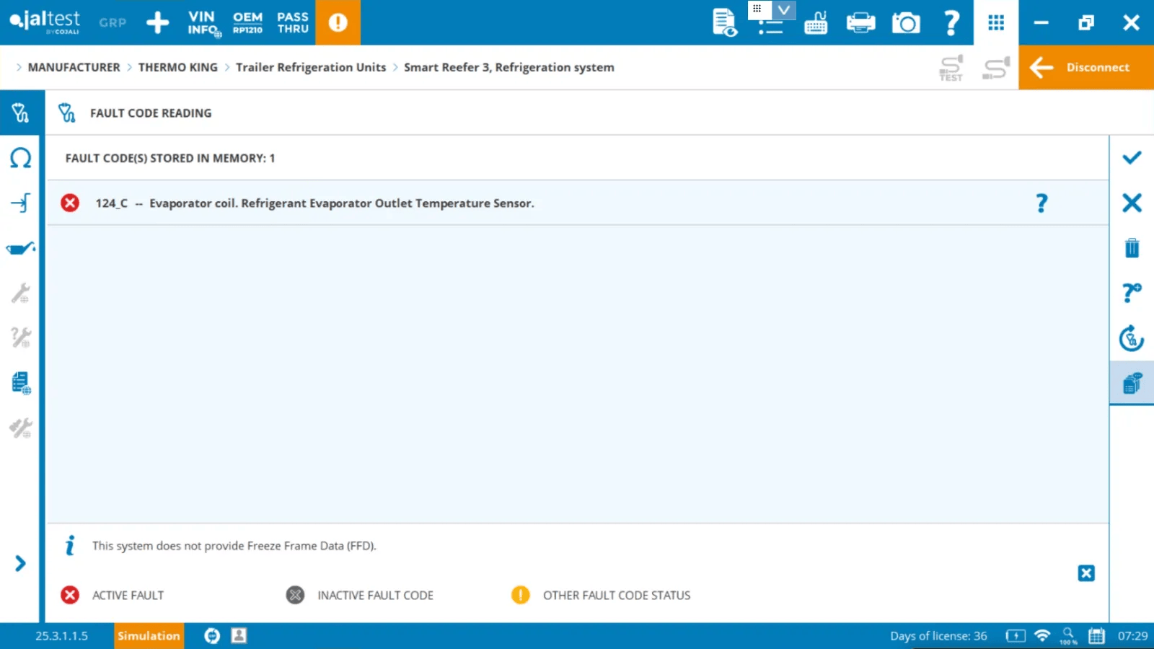The width and height of the screenshot is (1154, 649).
Task: Select OEM RP1210 option
Action: (x=247, y=22)
